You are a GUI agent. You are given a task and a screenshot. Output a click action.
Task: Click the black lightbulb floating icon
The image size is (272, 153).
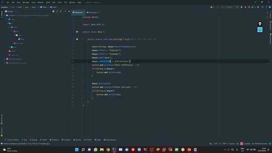[x=260, y=24]
